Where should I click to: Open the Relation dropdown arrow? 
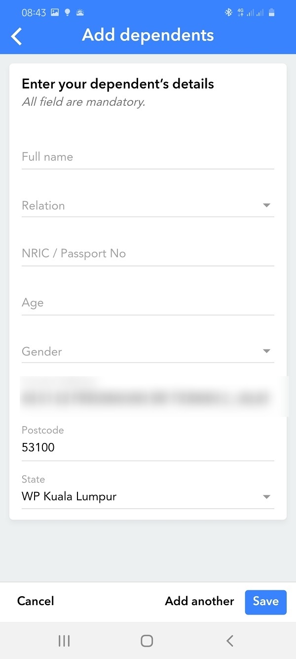point(266,205)
